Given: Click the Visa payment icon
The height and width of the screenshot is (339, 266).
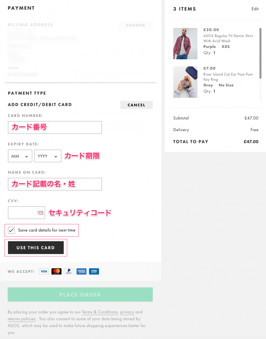Looking at the screenshot, I should [x=44, y=271].
